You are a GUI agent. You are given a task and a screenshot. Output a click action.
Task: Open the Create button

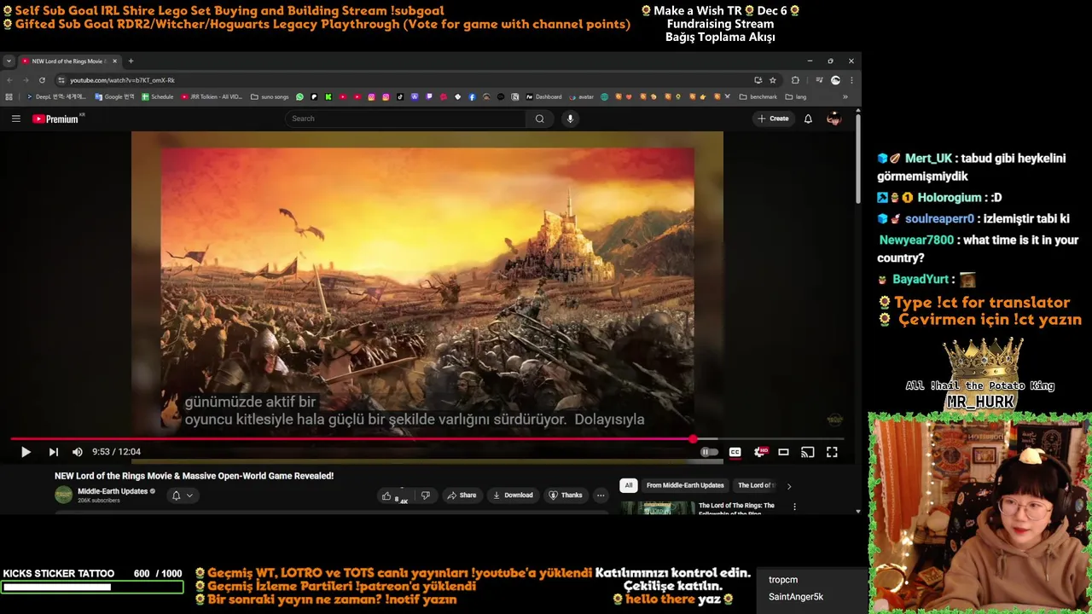[x=773, y=119]
